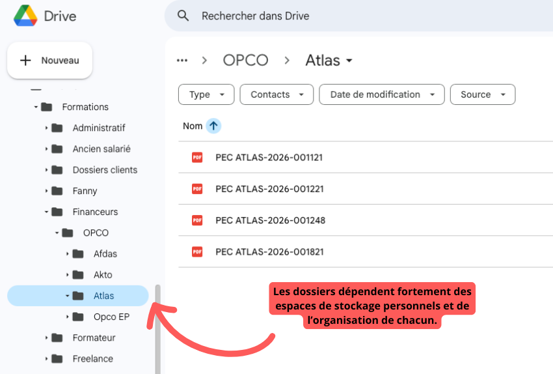Select file PEC ATLAS-2026-001248
This screenshot has height=374, width=553.
tap(366, 220)
